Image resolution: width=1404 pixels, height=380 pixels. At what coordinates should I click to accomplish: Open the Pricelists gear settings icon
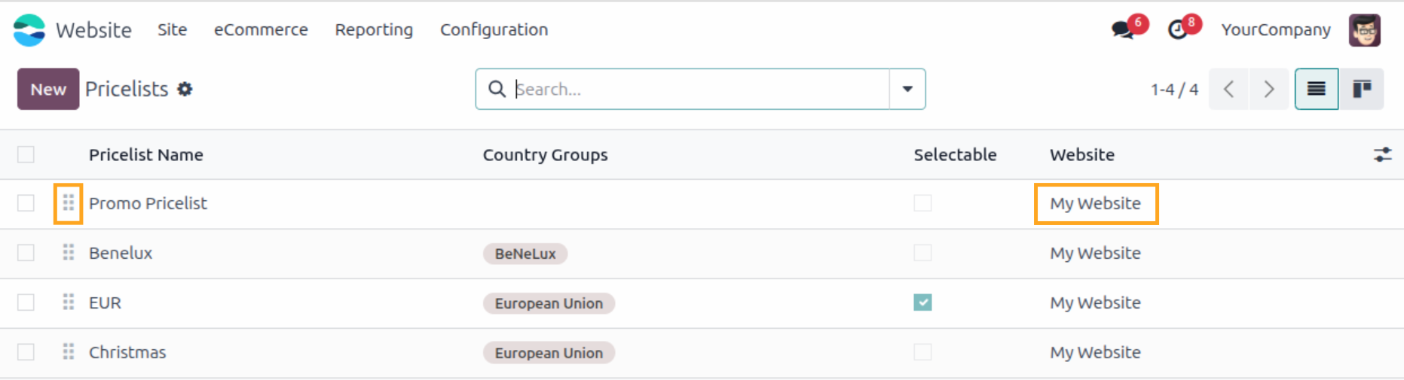[185, 90]
